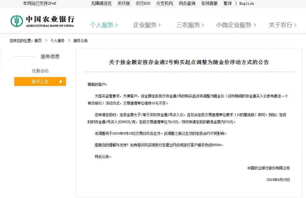Switch to 关怀版 care version
Viewport: 306px width, 198px height.
click(x=123, y=4)
